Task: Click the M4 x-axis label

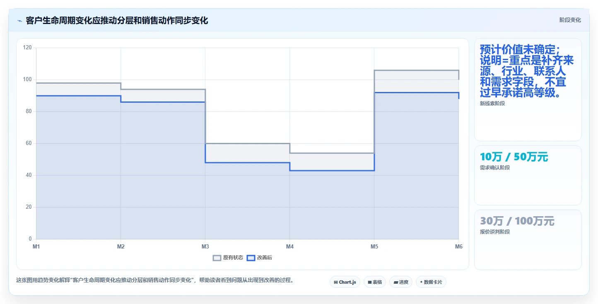Action: click(x=290, y=247)
